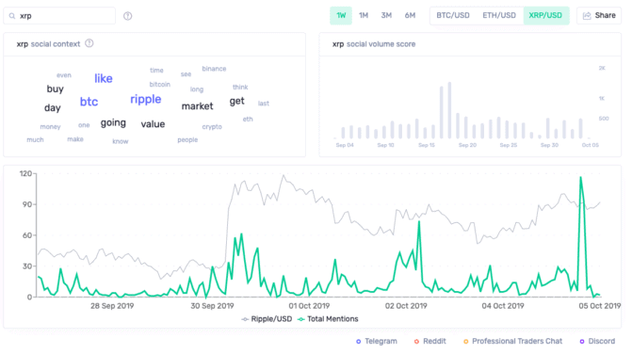
Task: Toggle Ripple/USD series in chart legend
Action: pyautogui.click(x=267, y=319)
